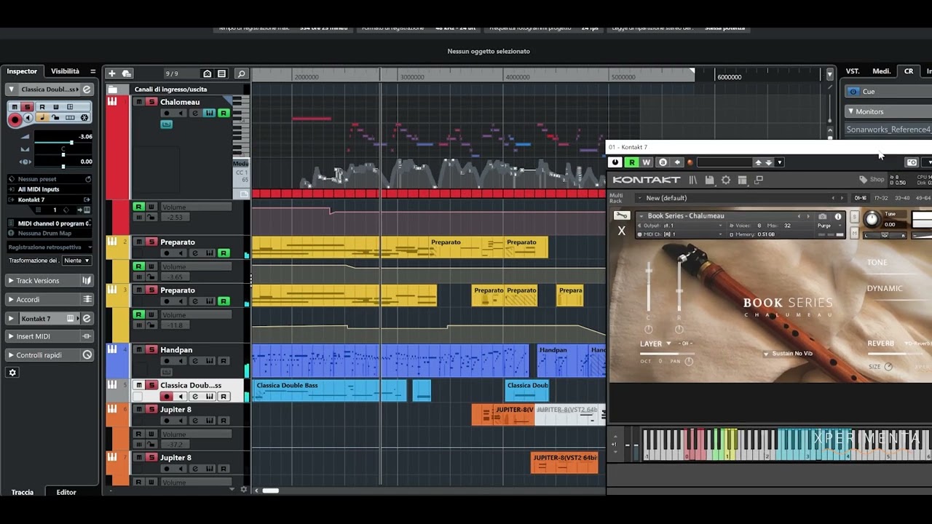The width and height of the screenshot is (932, 524).
Task: Click the instrument snapshot camera icon
Action: click(823, 217)
